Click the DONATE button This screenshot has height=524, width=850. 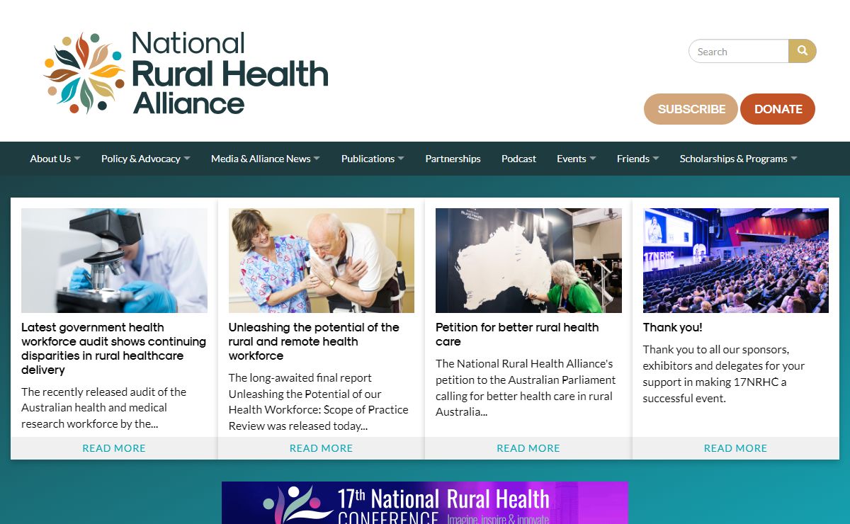coord(778,109)
